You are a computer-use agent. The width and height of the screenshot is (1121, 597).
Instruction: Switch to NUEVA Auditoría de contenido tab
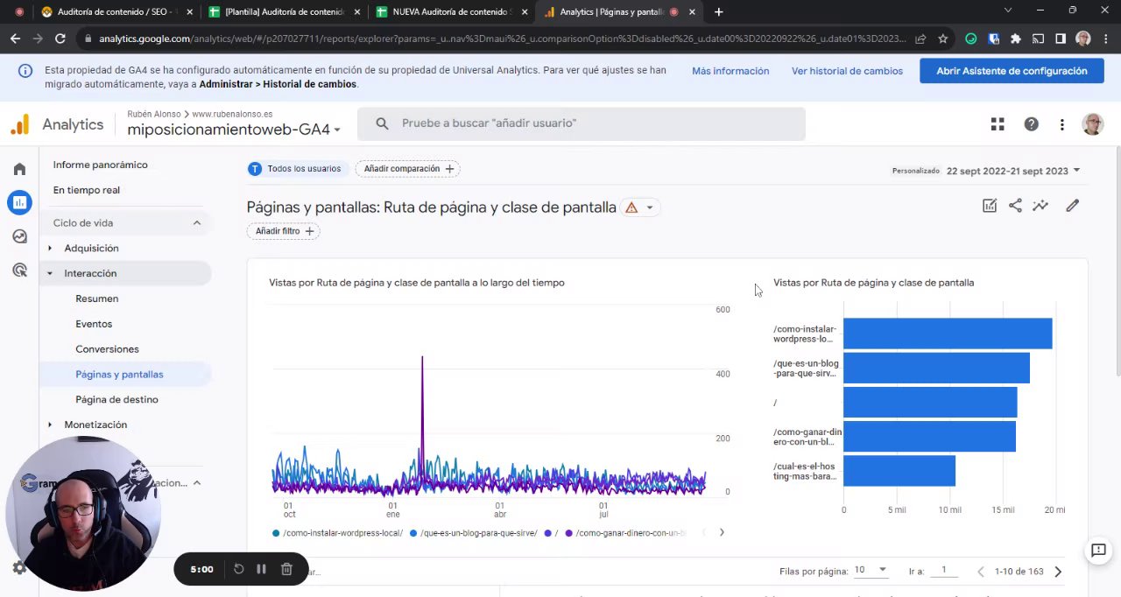pyautogui.click(x=450, y=12)
